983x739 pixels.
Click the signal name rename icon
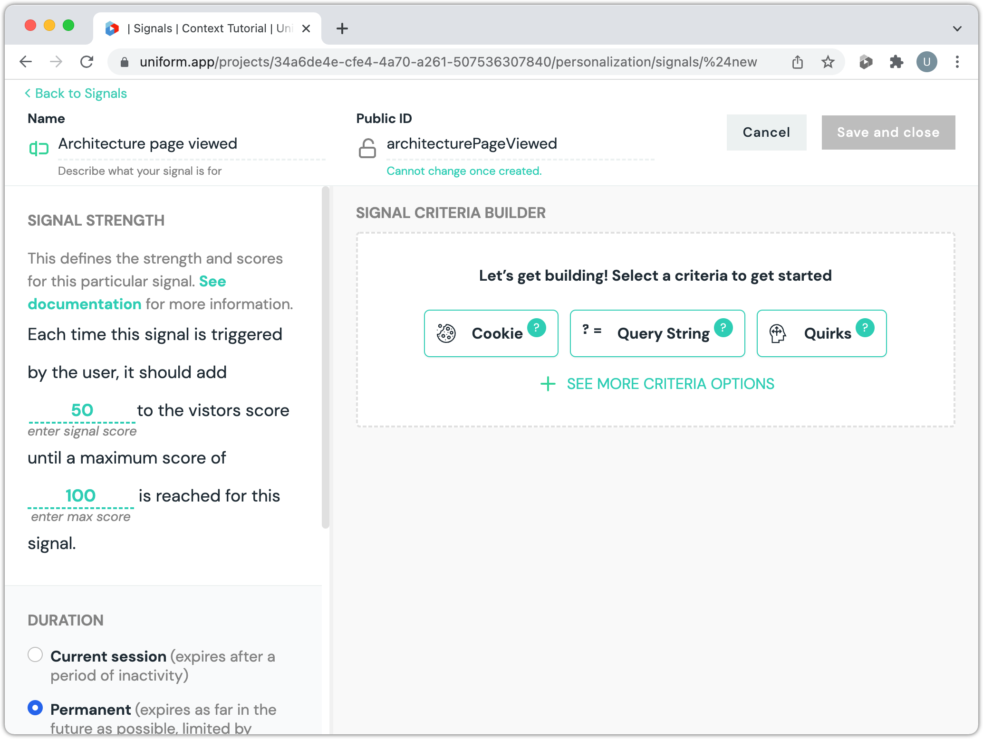[x=39, y=149]
